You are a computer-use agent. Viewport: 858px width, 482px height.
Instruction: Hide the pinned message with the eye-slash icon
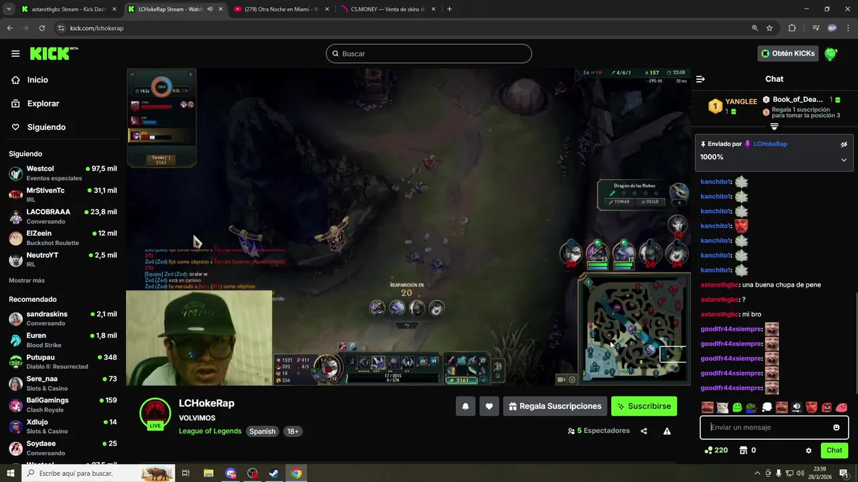pyautogui.click(x=844, y=144)
